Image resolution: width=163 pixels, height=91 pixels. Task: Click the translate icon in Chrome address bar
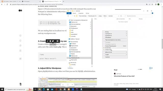(147, 5)
